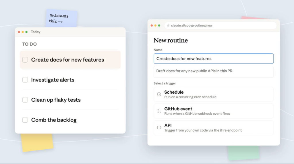
Task: Choose the GitHub event trigger
Action: point(214,111)
